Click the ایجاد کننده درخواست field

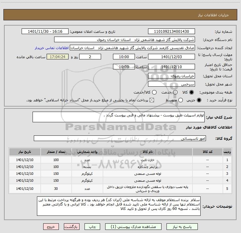[132, 48]
